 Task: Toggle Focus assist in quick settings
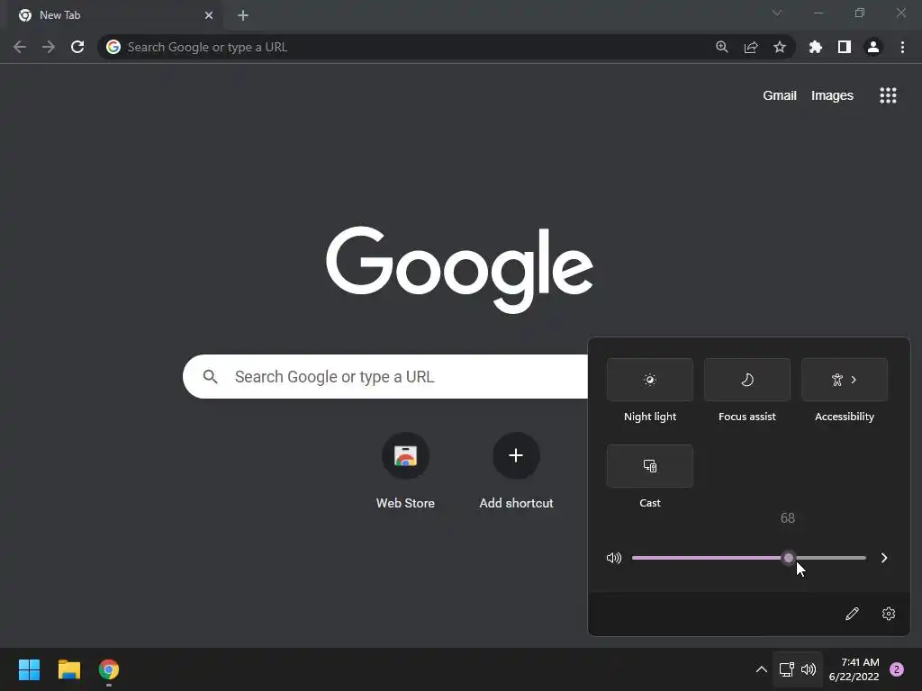pos(746,380)
